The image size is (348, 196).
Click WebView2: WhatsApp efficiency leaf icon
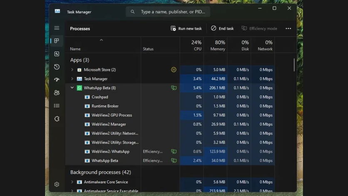[174, 151]
